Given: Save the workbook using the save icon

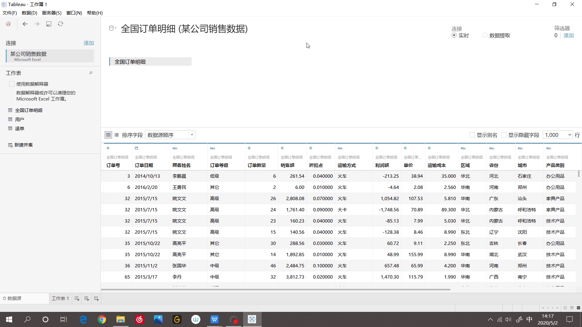Looking at the screenshot, I should point(49,24).
